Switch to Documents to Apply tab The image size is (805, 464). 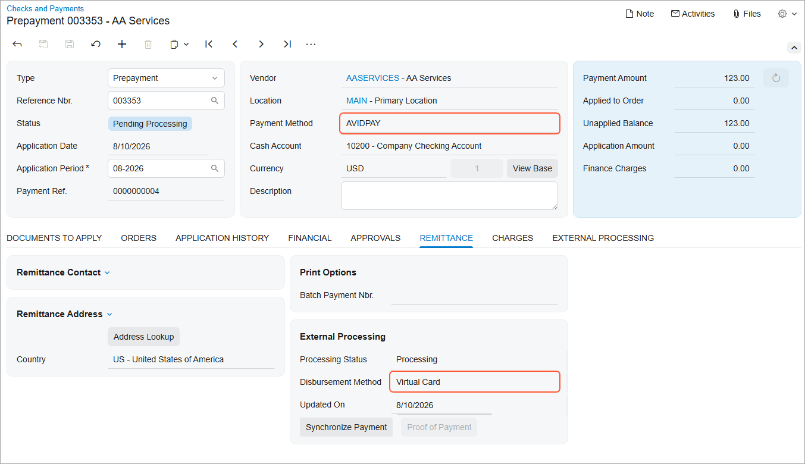point(54,238)
